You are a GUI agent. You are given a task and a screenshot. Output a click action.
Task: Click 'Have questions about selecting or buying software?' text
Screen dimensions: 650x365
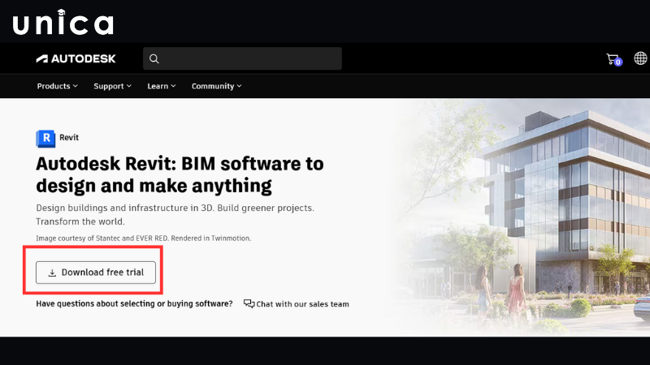[134, 303]
